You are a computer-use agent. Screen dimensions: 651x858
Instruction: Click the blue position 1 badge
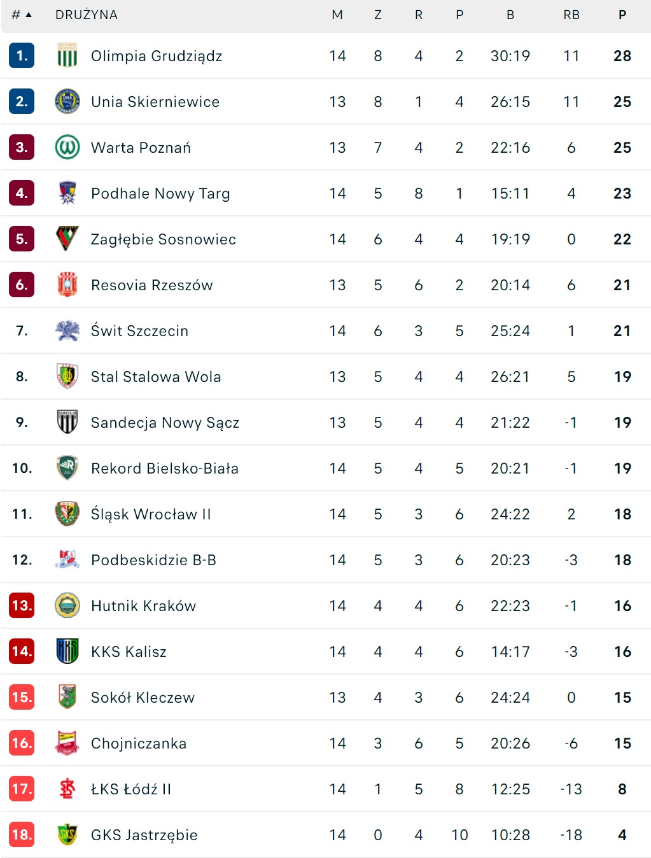pyautogui.click(x=22, y=56)
